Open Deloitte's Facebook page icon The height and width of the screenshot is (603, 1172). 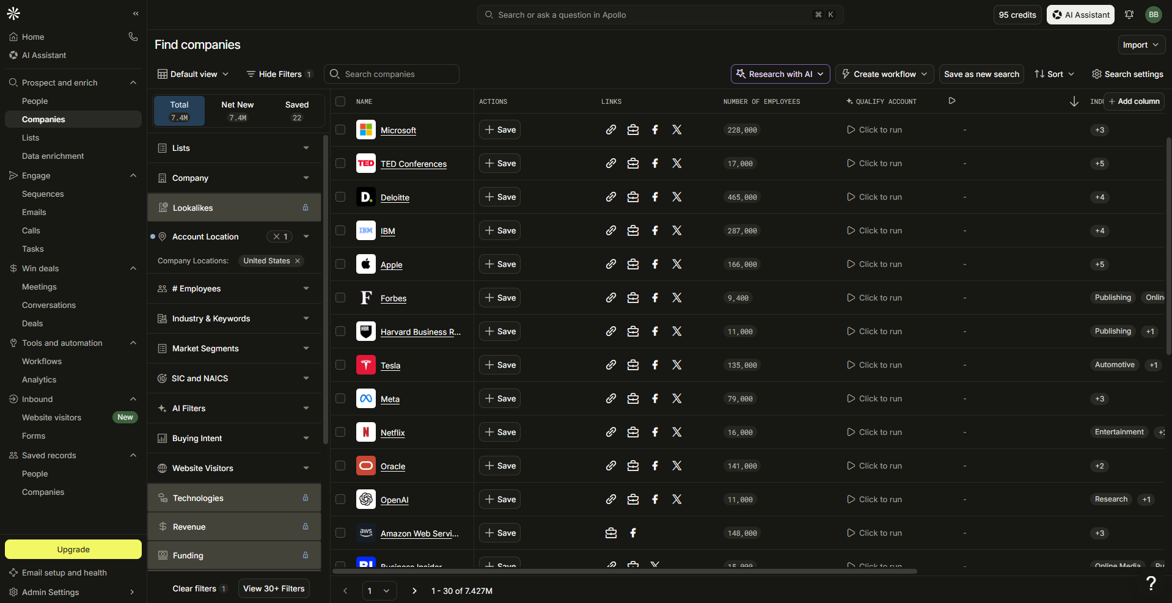(x=655, y=197)
